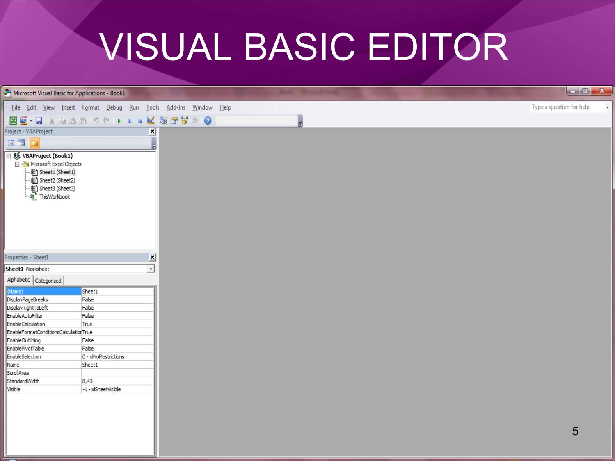Switch to the Categorized tab
The width and height of the screenshot is (615, 461).
pos(48,281)
